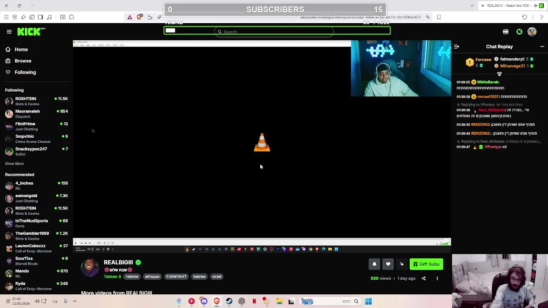Open browser extensions puzzle icon
Viewport: 548px width, 308px height.
tap(71, 17)
